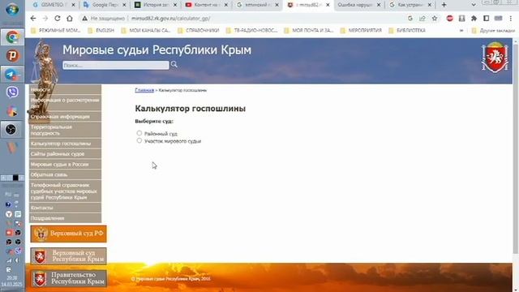Expand the tab search dropdown arrow
Screen dimensions: 519x292
[x=474, y=5]
